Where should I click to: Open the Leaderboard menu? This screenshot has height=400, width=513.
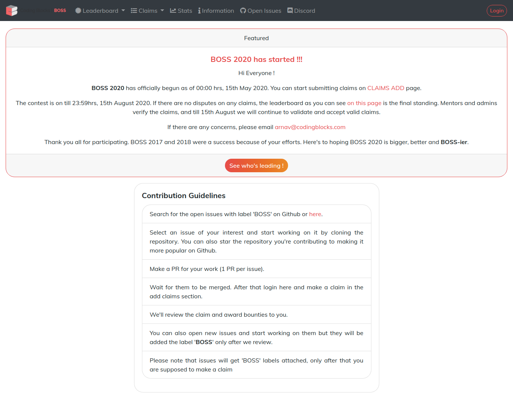coord(100,11)
